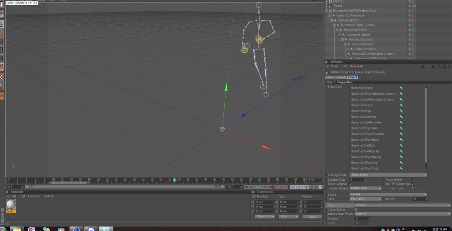452x231 pixels.
Task: Open Handle Cloners Nodes Only dropdown
Action: 365,188
